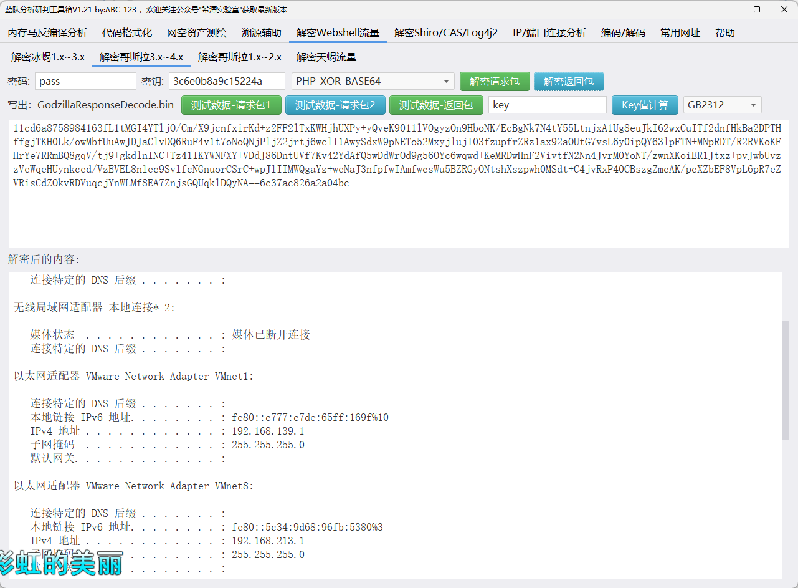The width and height of the screenshot is (798, 588).
Task: Open the 内存马反编译分析 tab
Action: pos(47,33)
